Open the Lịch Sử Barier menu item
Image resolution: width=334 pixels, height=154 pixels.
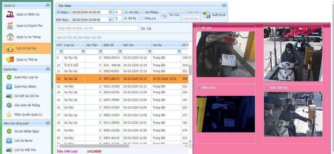click(23, 141)
